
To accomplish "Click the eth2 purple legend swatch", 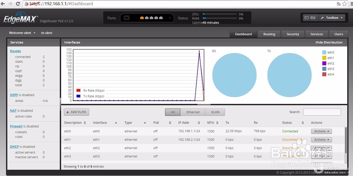I will coord(324,63).
